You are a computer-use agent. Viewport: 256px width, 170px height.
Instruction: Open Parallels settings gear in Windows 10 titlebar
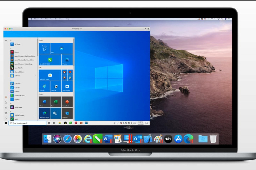click(x=148, y=29)
